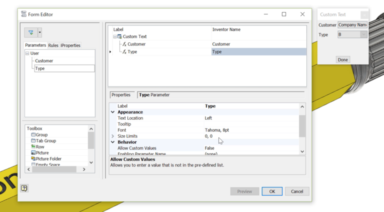This screenshot has width=384, height=212.
Task: Click the empty Tooltip value field
Action: pos(251,124)
